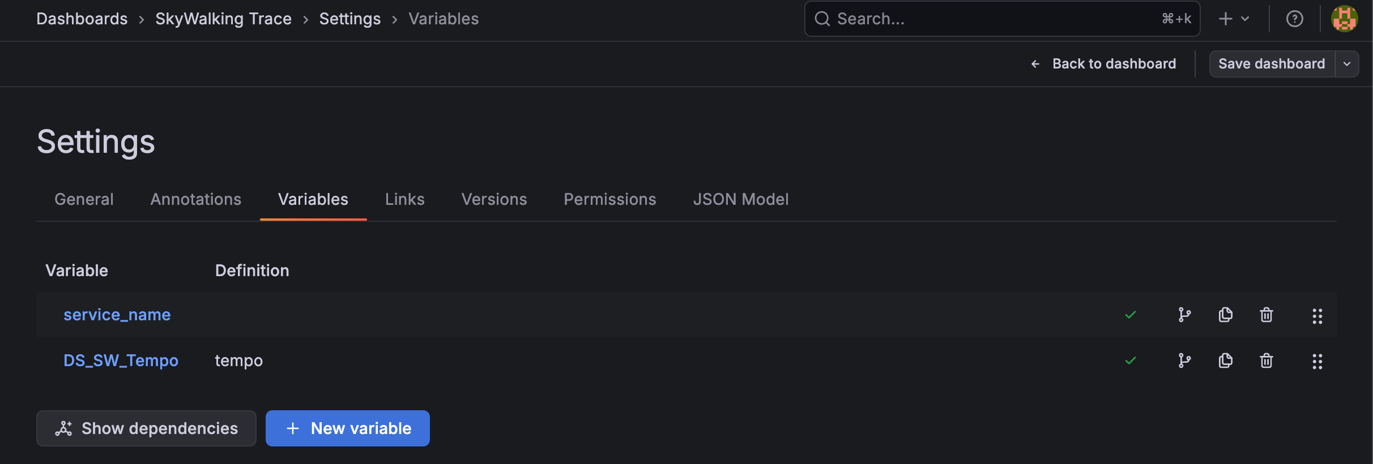Open user profile avatar
The image size is (1373, 464).
1344,19
